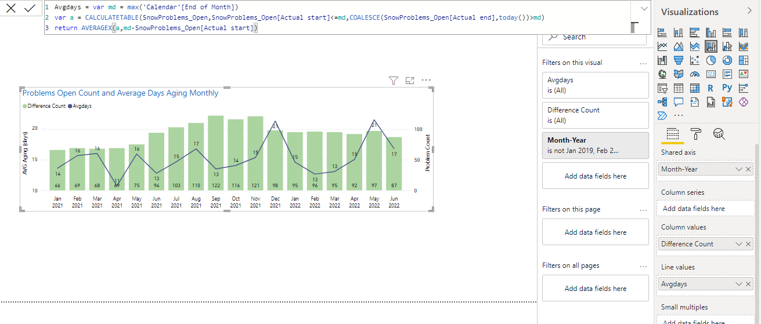
Task: Select the stacked area chart visual
Action: click(x=695, y=46)
